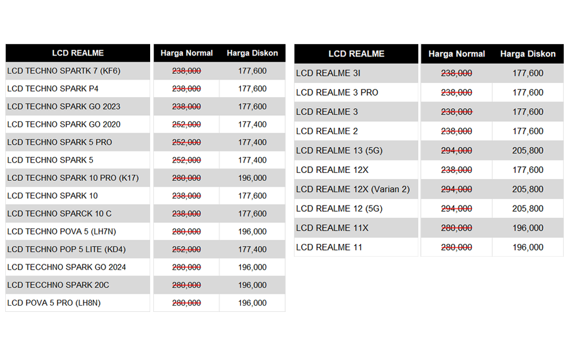Select the LCD REALME 12X (Varian 2) label
This screenshot has width=569, height=355.
click(352, 189)
